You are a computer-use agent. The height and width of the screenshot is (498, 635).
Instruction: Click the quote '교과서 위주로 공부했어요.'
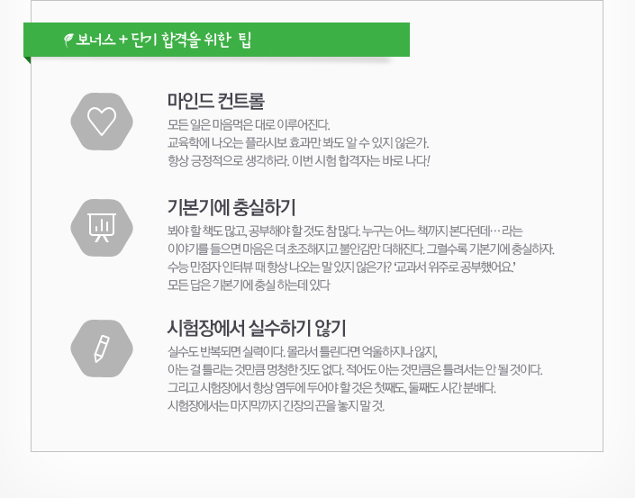[450, 267]
